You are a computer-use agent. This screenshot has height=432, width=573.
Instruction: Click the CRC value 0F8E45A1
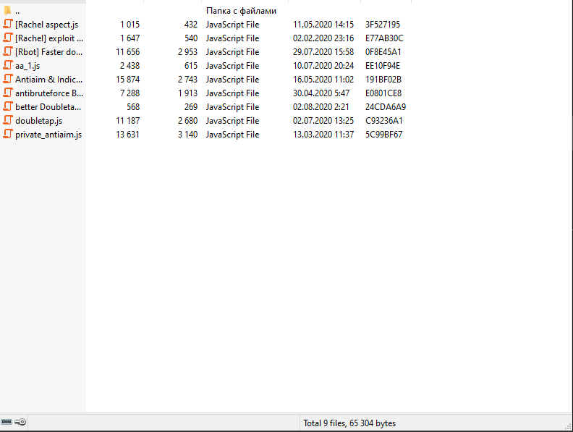pos(383,52)
